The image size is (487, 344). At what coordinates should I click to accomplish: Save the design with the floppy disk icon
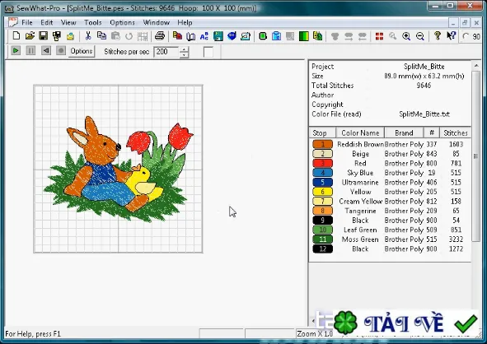pos(43,36)
